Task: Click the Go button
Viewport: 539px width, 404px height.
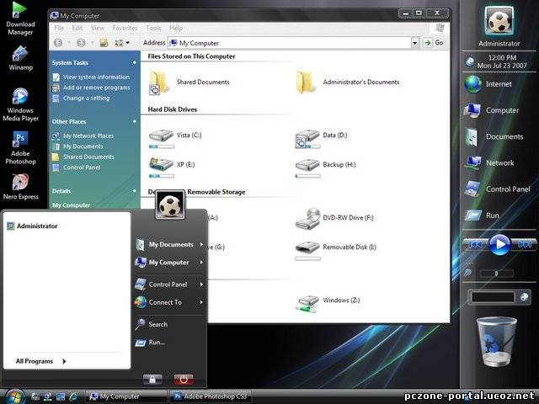Action: coord(435,43)
